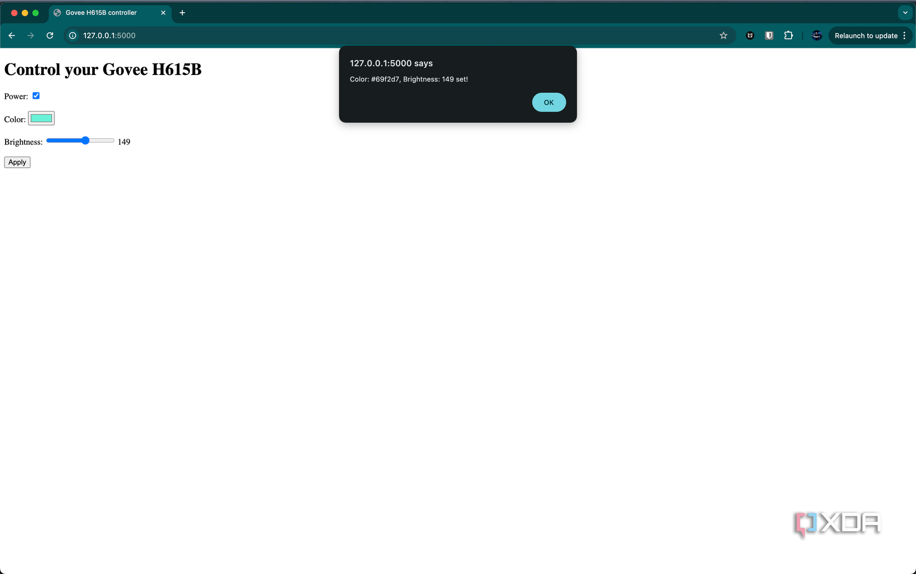Image resolution: width=916 pixels, height=574 pixels.
Task: Click Relaunch to update button
Action: [x=866, y=36]
